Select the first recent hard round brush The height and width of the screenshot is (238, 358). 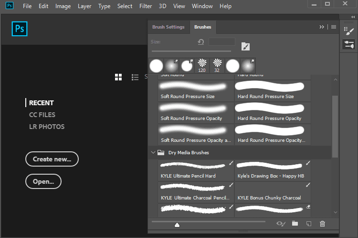157,66
